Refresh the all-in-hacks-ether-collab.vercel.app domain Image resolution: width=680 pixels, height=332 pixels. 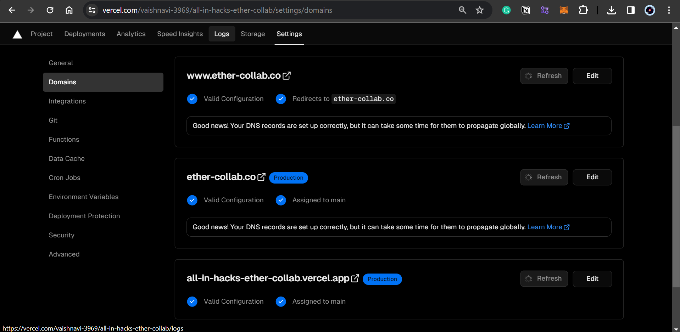(x=544, y=278)
